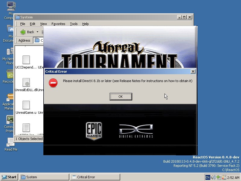Open the Tools menu in System window
The height and width of the screenshot is (181, 241).
tap(74, 24)
